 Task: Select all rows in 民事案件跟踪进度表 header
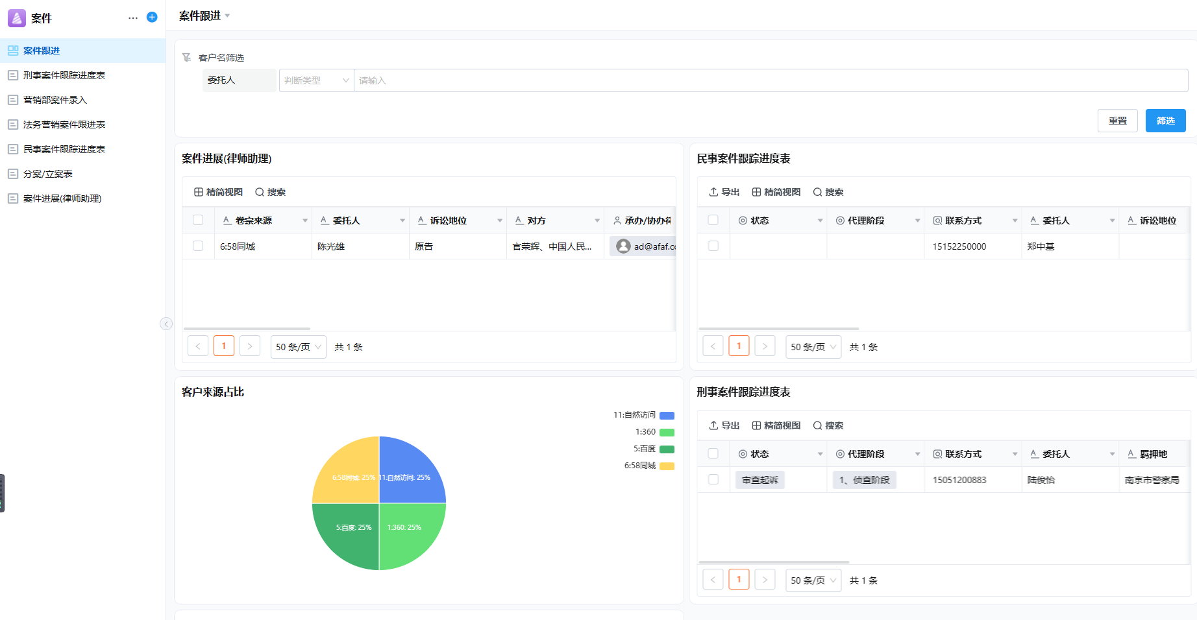(x=713, y=221)
